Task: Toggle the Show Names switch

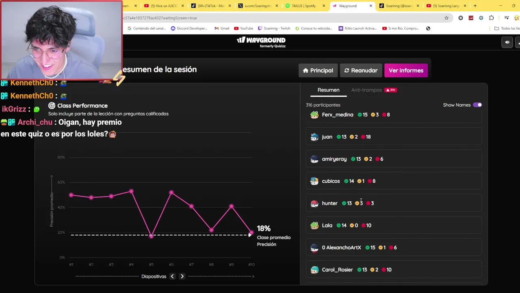Action: pyautogui.click(x=477, y=105)
